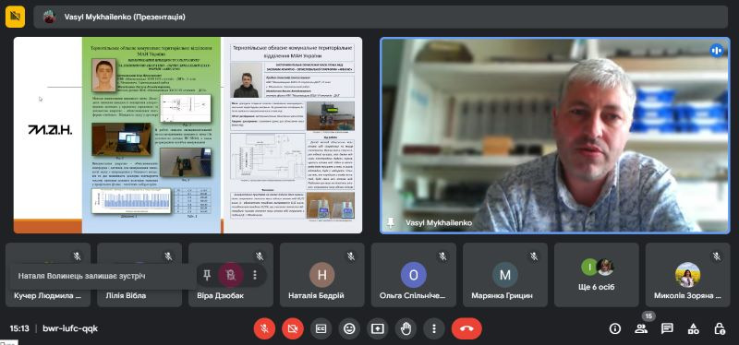Turn on closed captions
The image size is (739, 345).
(x=321, y=328)
